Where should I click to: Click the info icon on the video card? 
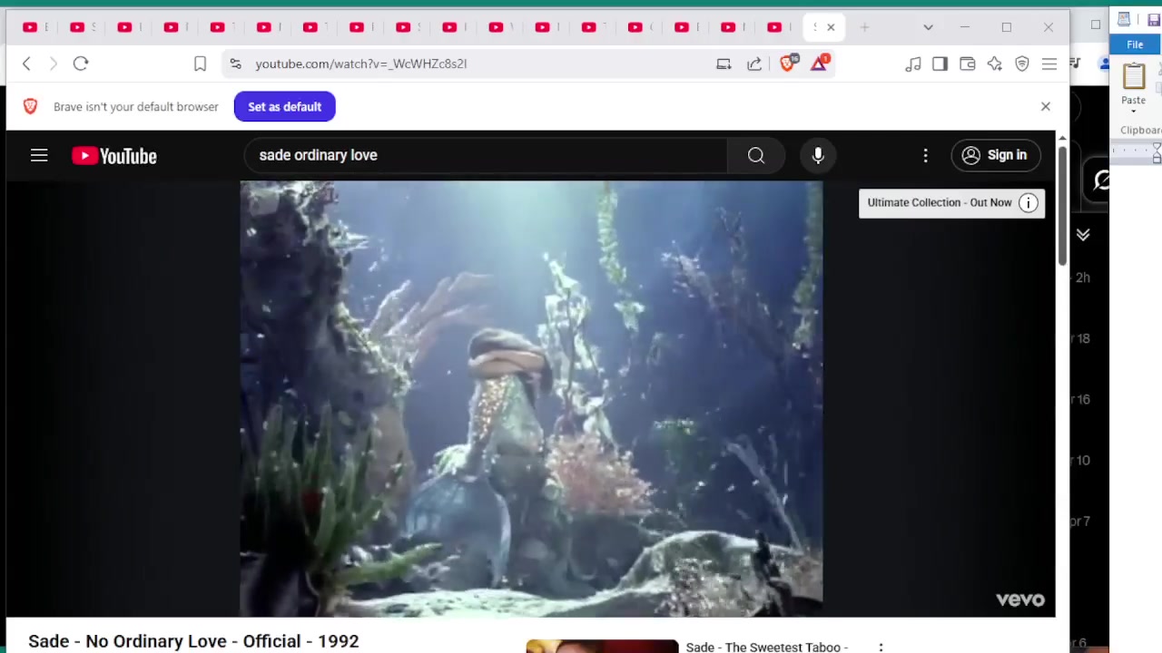1028,203
